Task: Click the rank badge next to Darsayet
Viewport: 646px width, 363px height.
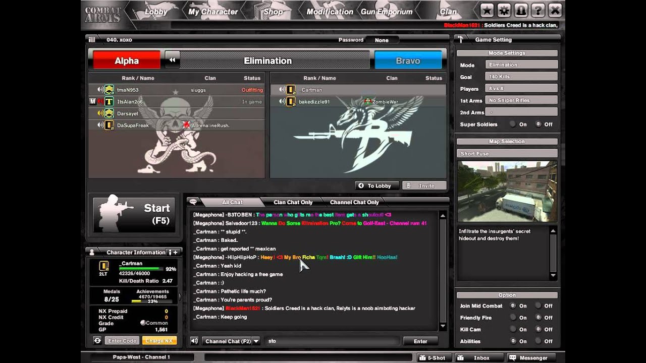Action: 109,113
